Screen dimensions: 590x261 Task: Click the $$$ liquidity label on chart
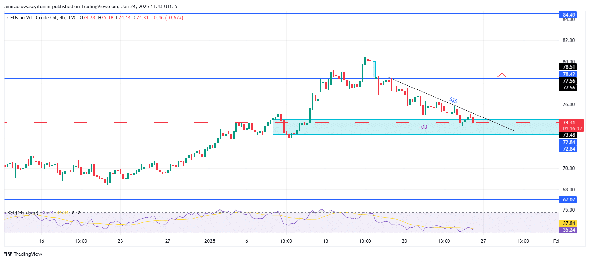tap(453, 100)
